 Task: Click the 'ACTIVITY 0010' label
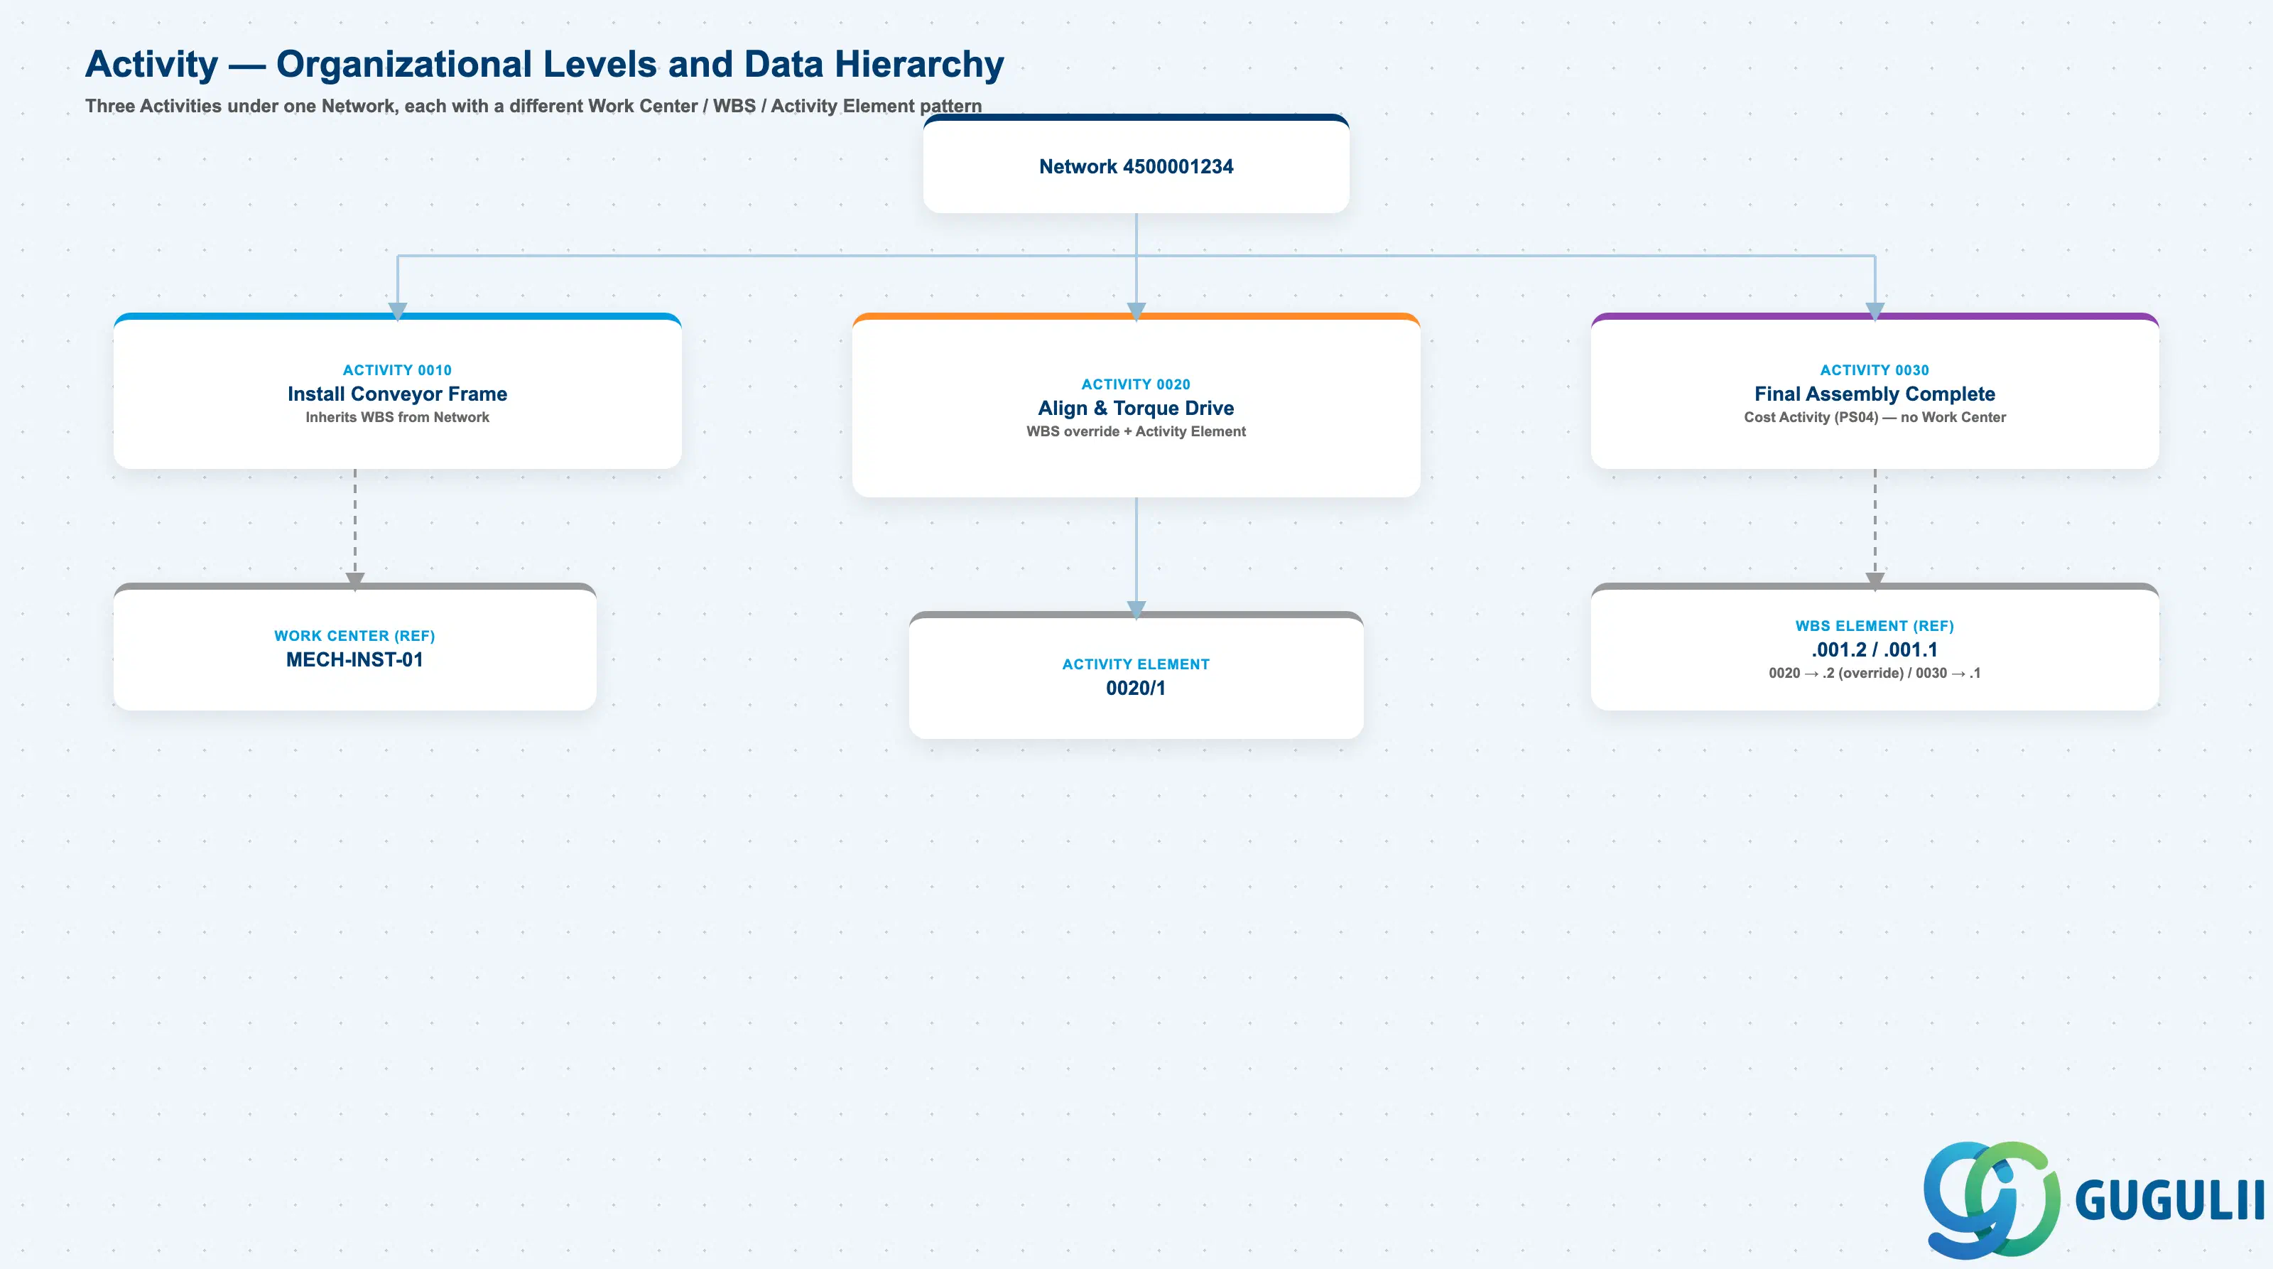point(397,369)
